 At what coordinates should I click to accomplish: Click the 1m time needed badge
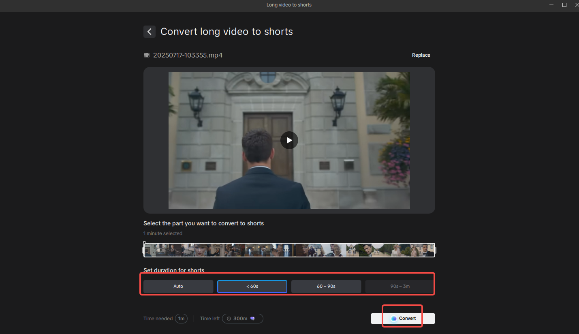pyautogui.click(x=181, y=318)
